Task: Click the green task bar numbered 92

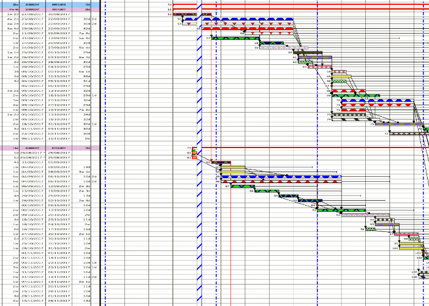Action: point(341,210)
